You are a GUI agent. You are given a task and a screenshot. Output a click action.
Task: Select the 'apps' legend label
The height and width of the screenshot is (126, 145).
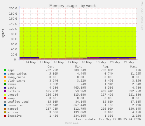(11, 70)
